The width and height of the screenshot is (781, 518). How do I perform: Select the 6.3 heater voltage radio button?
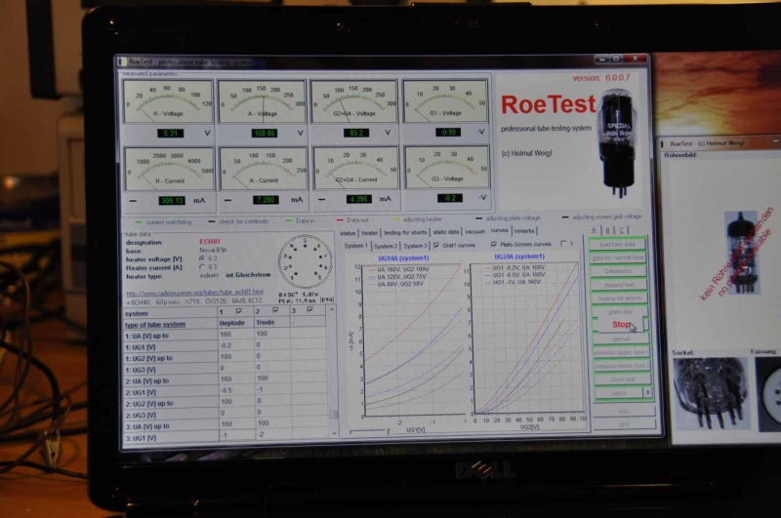pyautogui.click(x=202, y=259)
